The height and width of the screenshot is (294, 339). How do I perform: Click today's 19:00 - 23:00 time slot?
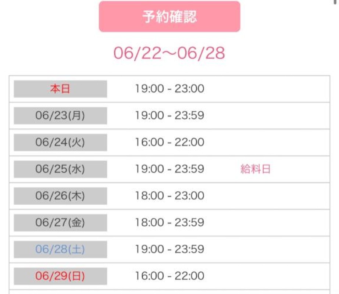170,89
